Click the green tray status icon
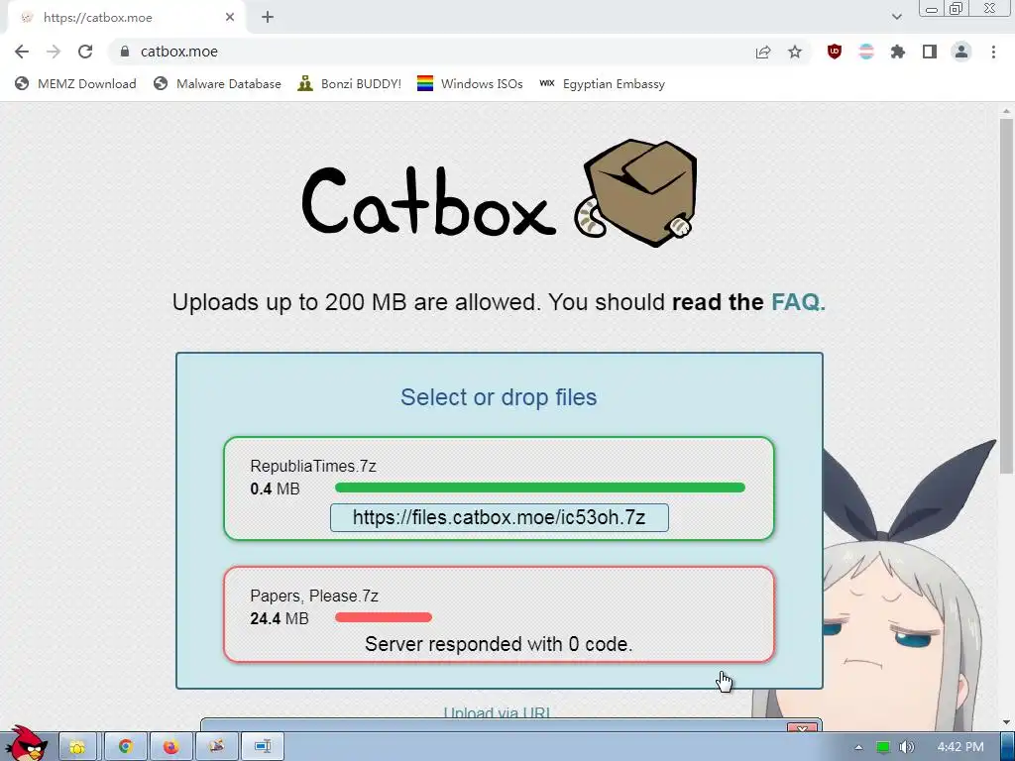 (x=883, y=747)
